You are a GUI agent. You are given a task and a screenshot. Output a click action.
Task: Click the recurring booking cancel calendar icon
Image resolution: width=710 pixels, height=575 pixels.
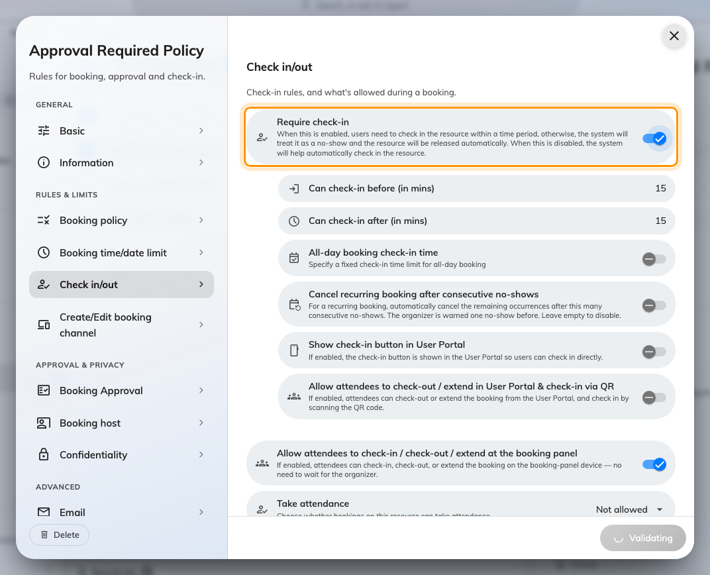point(295,305)
